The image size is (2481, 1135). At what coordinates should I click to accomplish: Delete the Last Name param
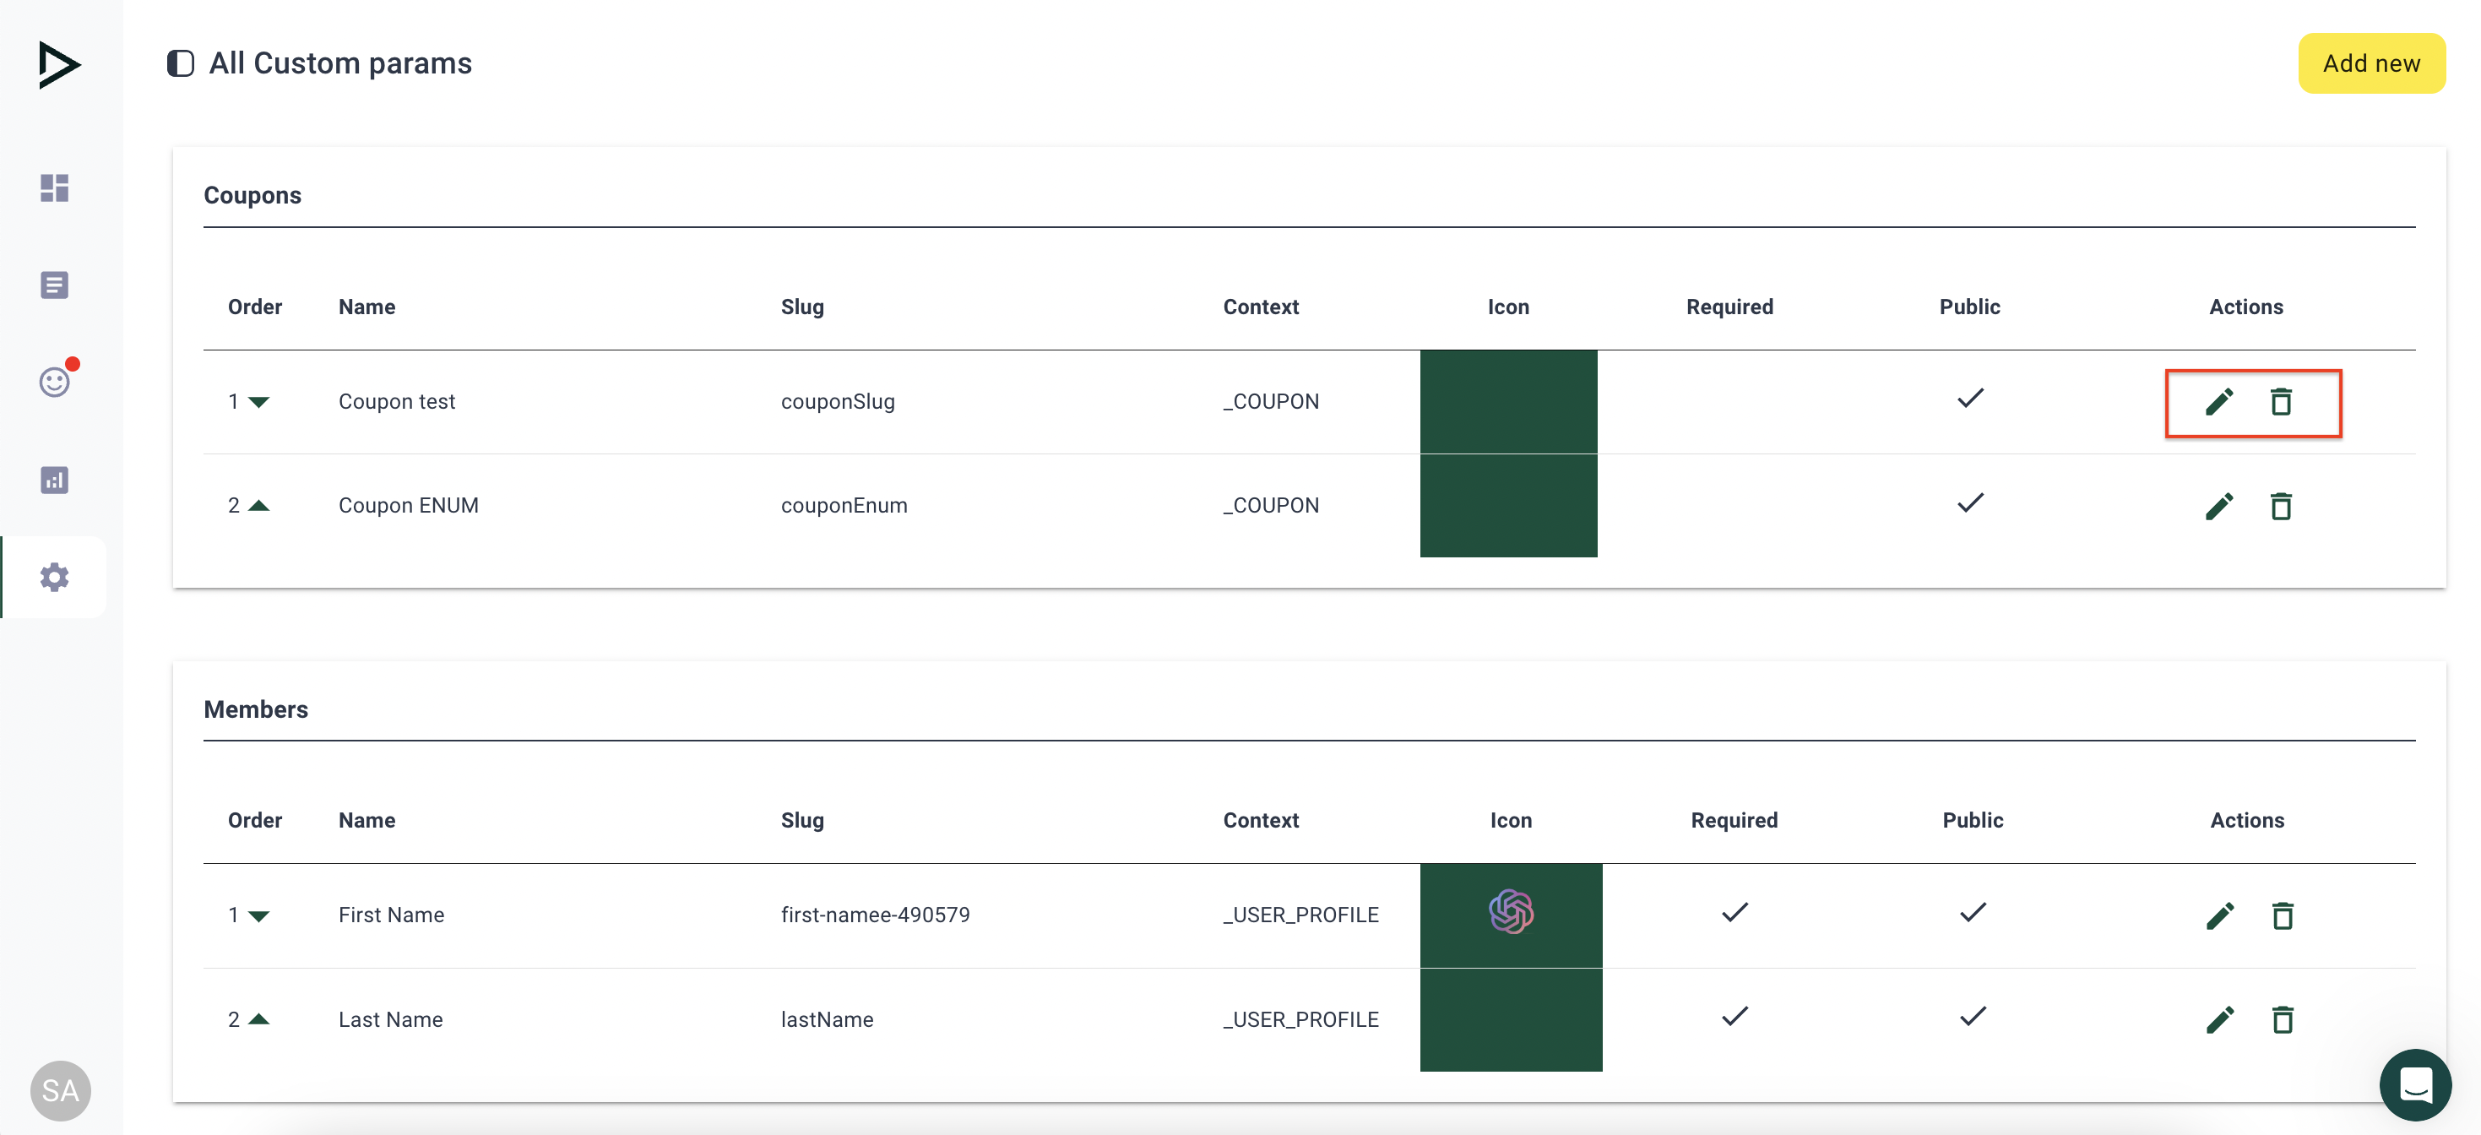coord(2282,1019)
